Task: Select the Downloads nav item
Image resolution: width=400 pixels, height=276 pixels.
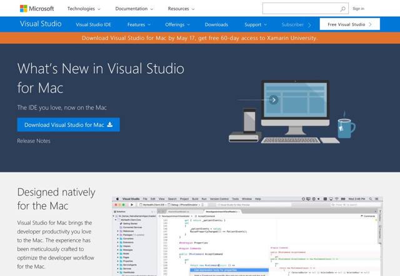Action: (216, 24)
